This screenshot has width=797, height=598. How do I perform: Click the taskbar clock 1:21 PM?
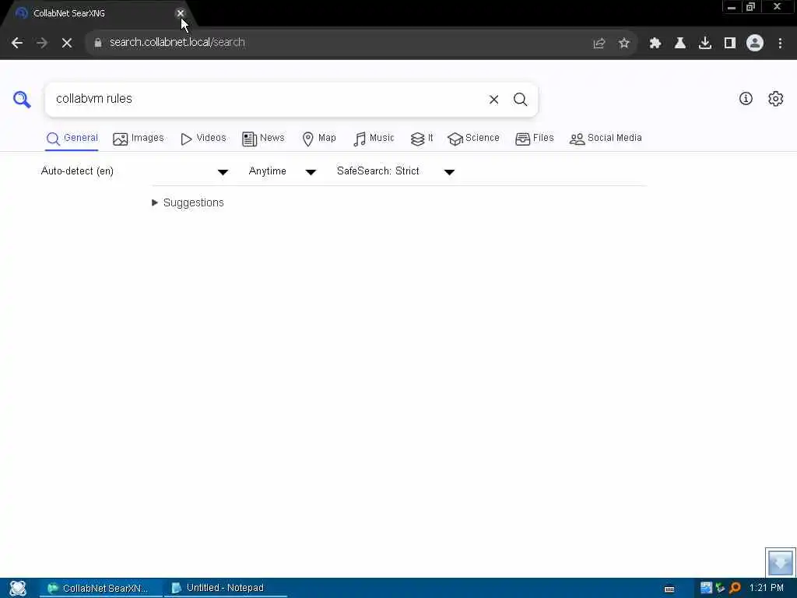[x=767, y=589]
